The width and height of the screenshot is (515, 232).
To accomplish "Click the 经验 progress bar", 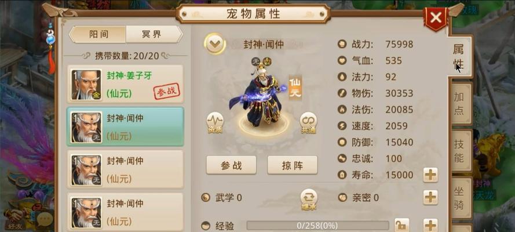I will point(317,226).
